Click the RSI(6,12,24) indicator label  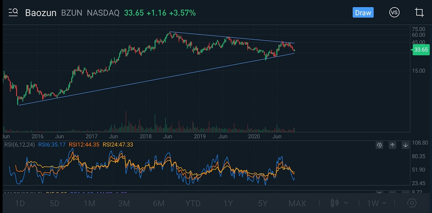coord(19,144)
